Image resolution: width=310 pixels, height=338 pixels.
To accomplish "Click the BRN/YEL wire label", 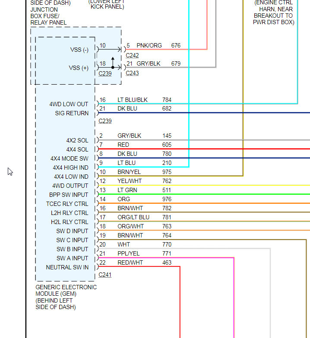I will point(129,172).
